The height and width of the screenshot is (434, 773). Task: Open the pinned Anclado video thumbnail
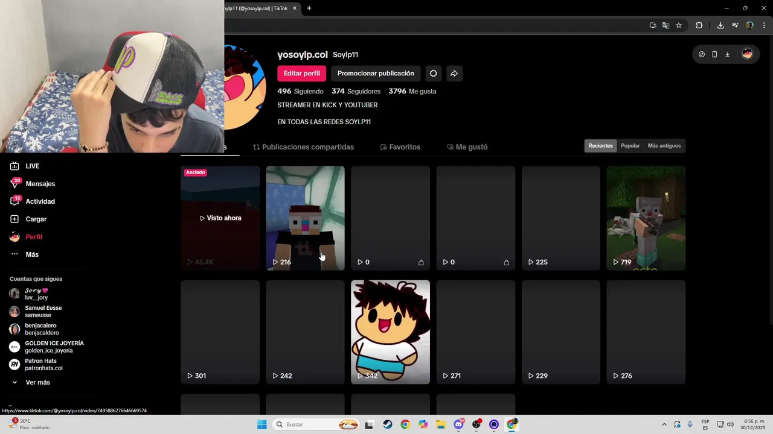pyautogui.click(x=220, y=218)
